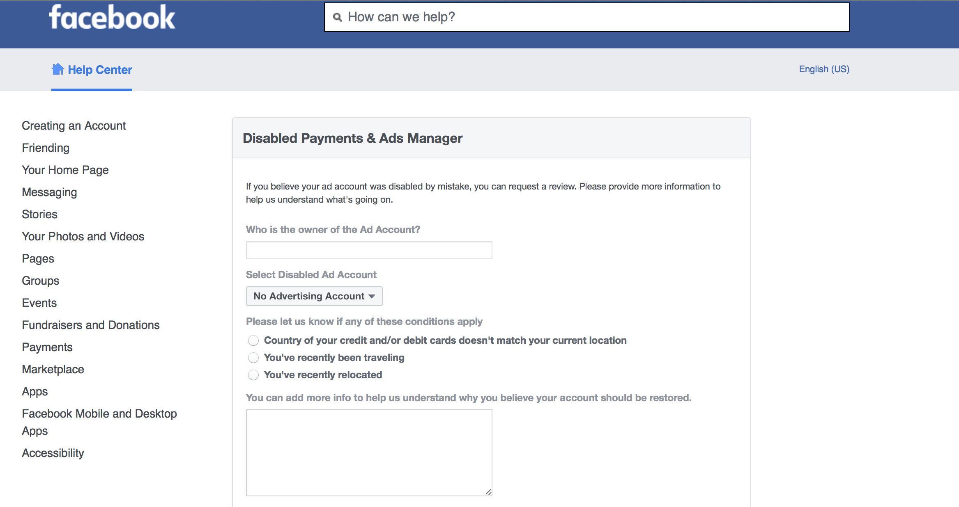The width and height of the screenshot is (959, 507).
Task: Click the Friending sidebar link
Action: pos(46,148)
